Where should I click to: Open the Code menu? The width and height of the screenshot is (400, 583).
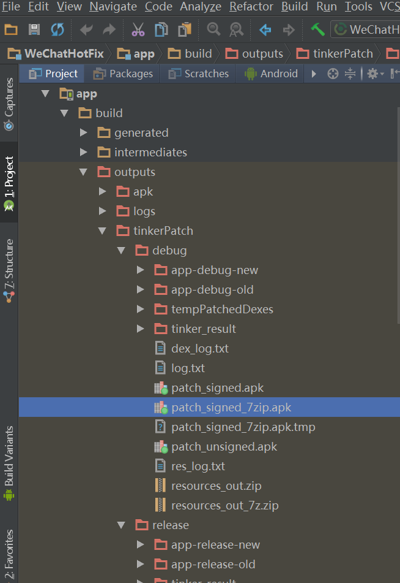pos(158,6)
